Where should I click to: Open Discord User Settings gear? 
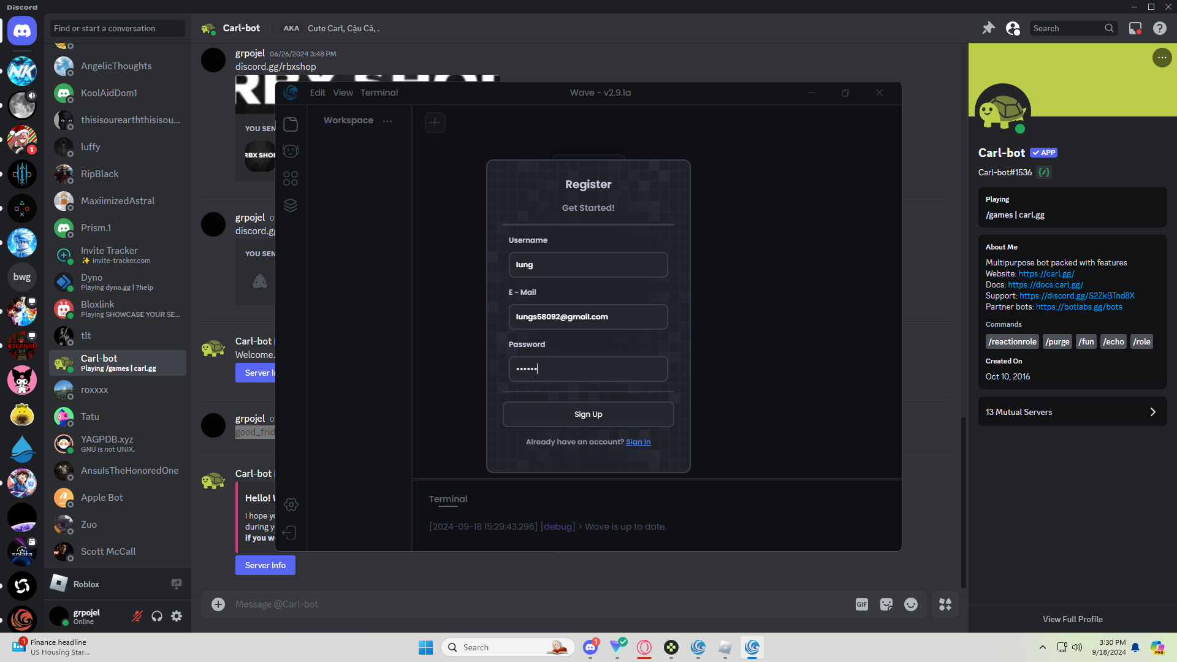coord(177,616)
